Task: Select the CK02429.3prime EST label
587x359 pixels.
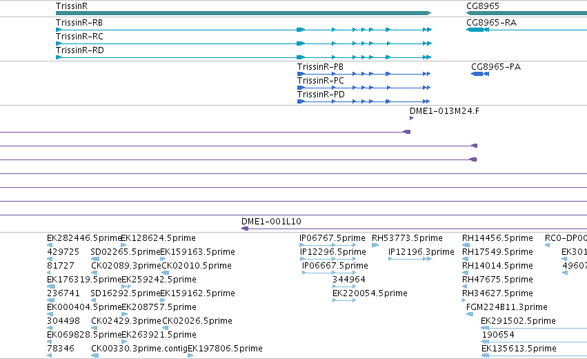Action: (x=126, y=321)
